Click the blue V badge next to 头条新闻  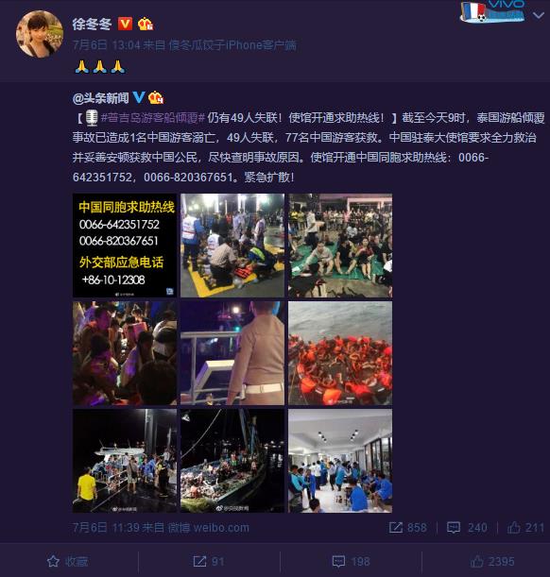point(138,97)
